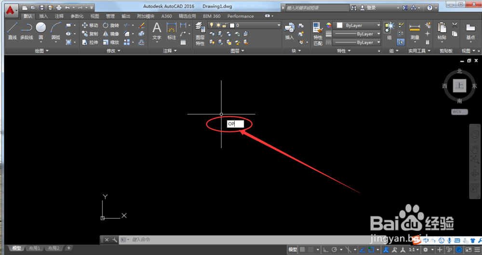Viewport: 482px width, 255px height.
Task: Toggle 2D object snap button
Action: 371,250
